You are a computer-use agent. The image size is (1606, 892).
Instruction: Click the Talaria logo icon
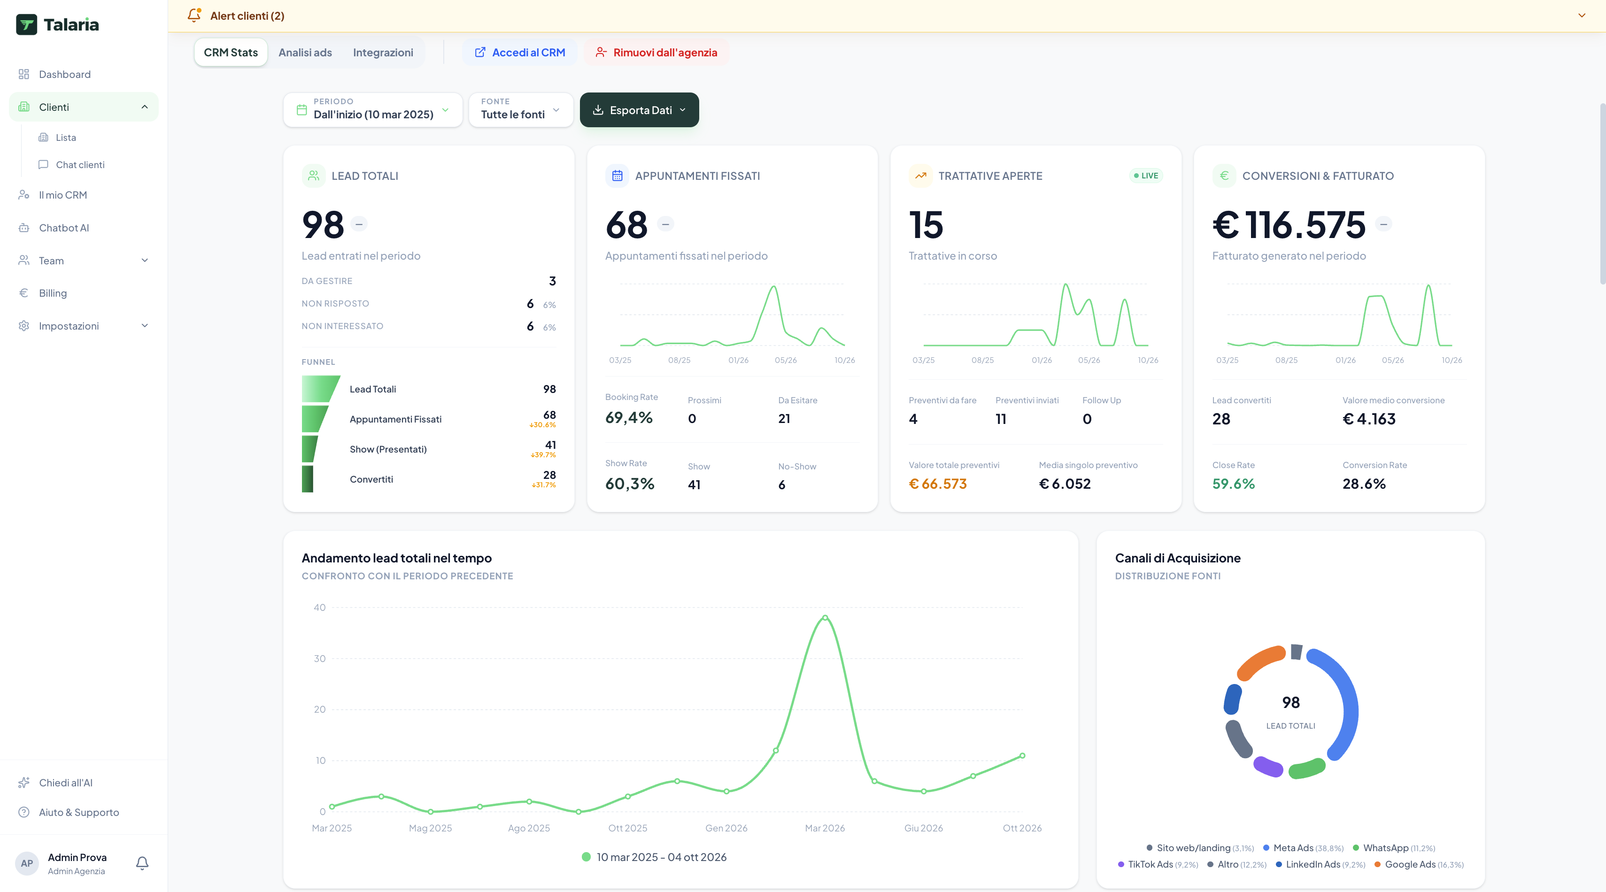26,24
